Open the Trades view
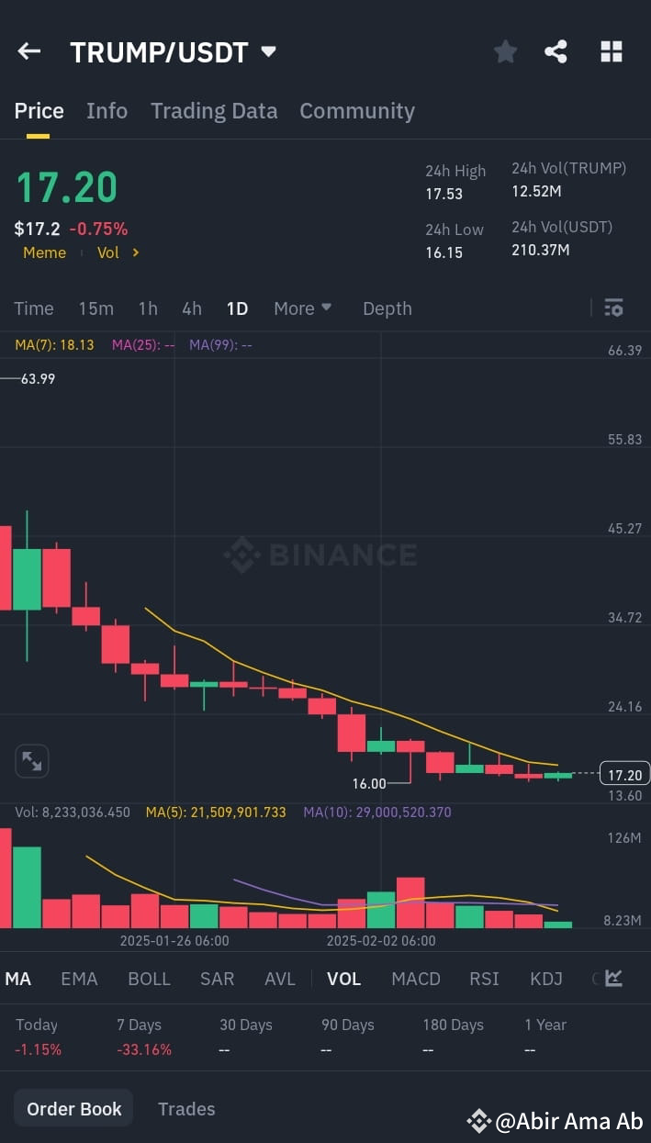651x1143 pixels. pyautogui.click(x=186, y=1108)
